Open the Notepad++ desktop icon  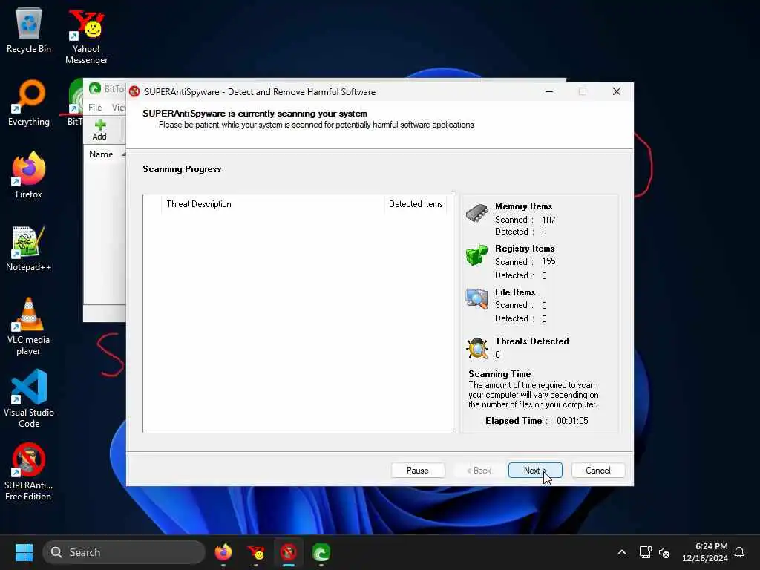tap(29, 249)
